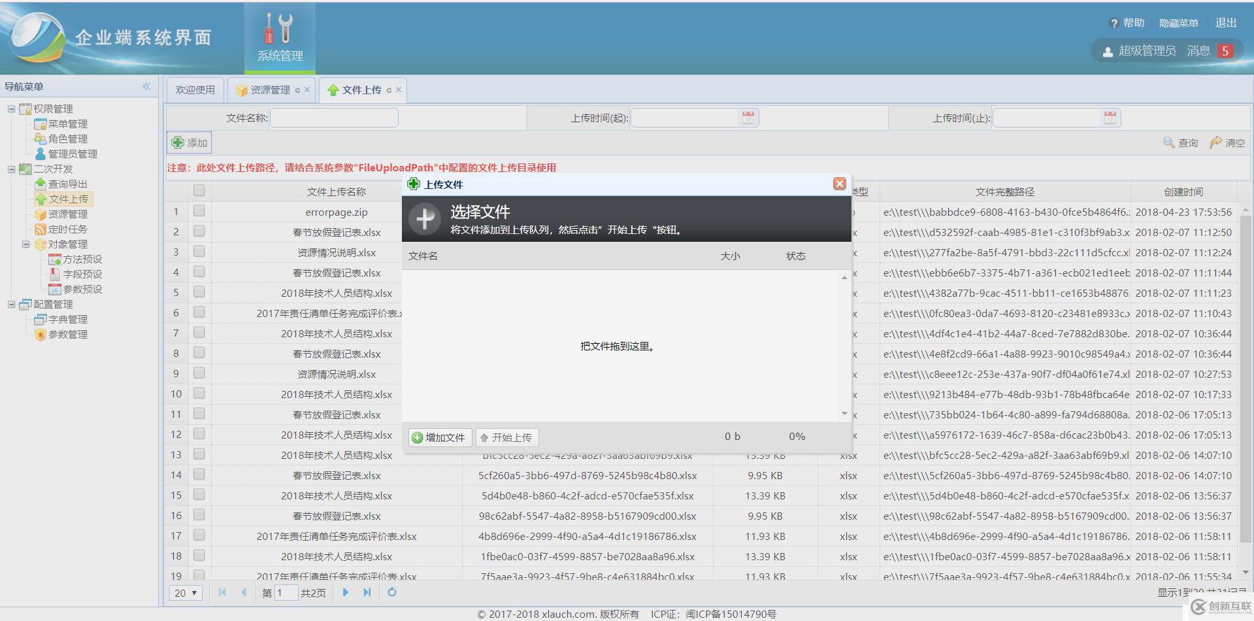This screenshot has height=621, width=1254.
Task: Refresh the 文件上传 tab via its reload icon
Action: 390,90
